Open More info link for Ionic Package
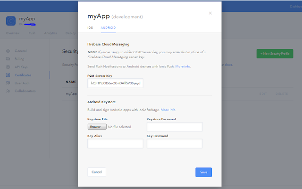The image size is (302, 189). pos(168,110)
